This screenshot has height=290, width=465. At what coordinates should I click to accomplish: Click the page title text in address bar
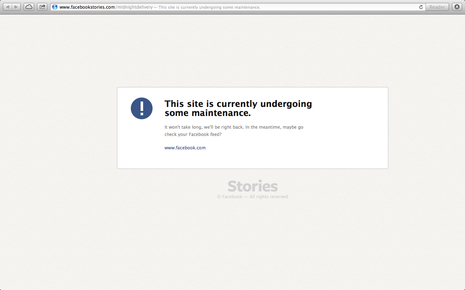coord(209,7)
